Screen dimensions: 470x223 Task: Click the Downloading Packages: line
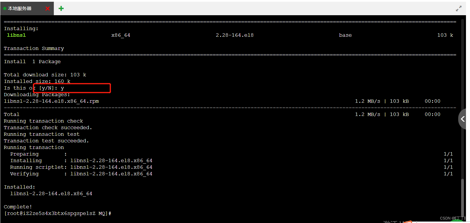[37, 94]
